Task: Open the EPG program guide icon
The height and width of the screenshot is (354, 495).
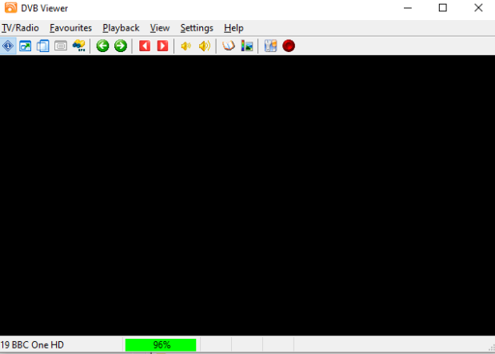Action: click(x=79, y=46)
